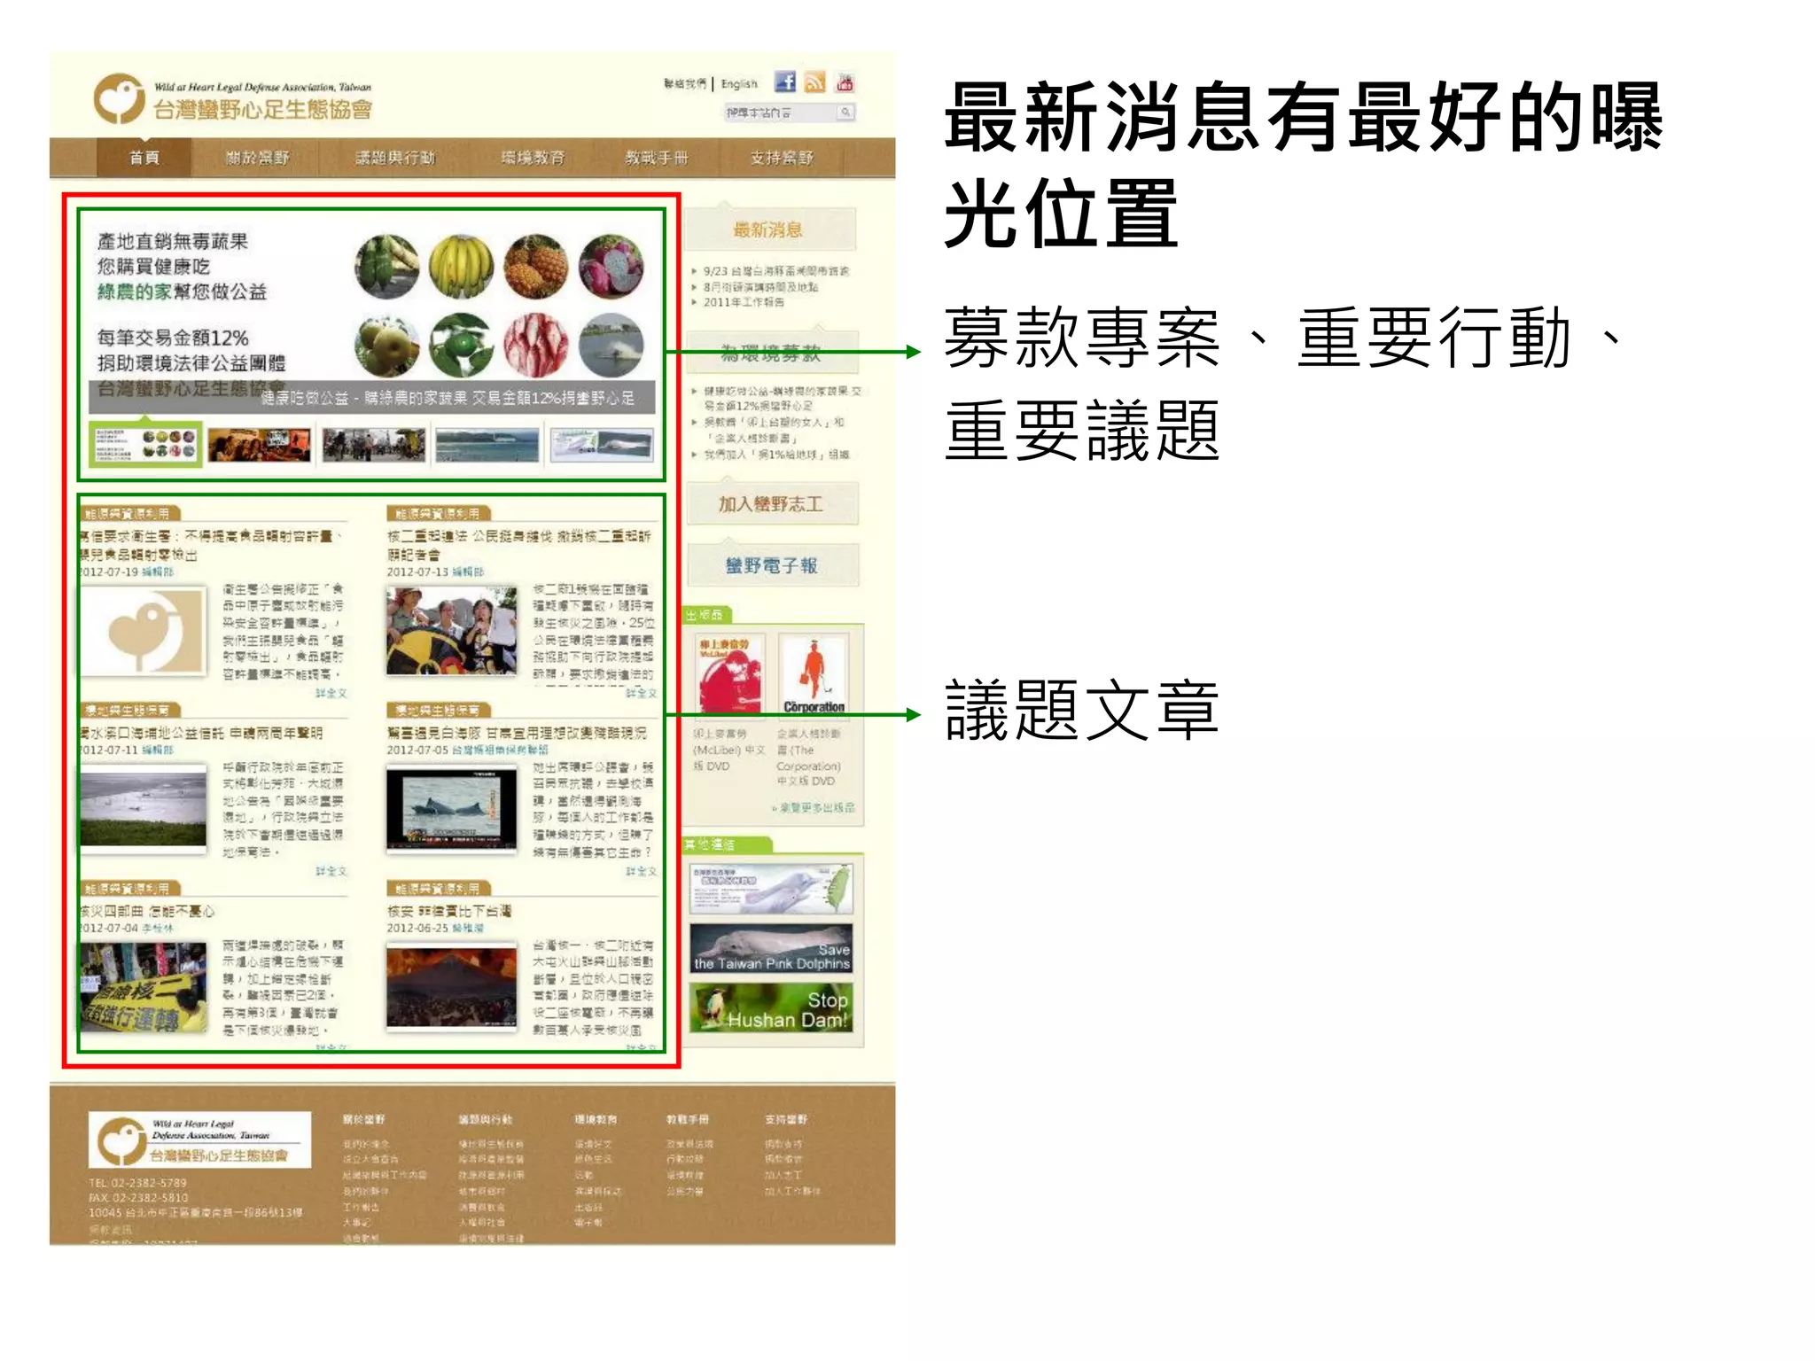1815x1361 pixels.
Task: Select the second carousel thumbnail with crowd
Action: (x=260, y=445)
